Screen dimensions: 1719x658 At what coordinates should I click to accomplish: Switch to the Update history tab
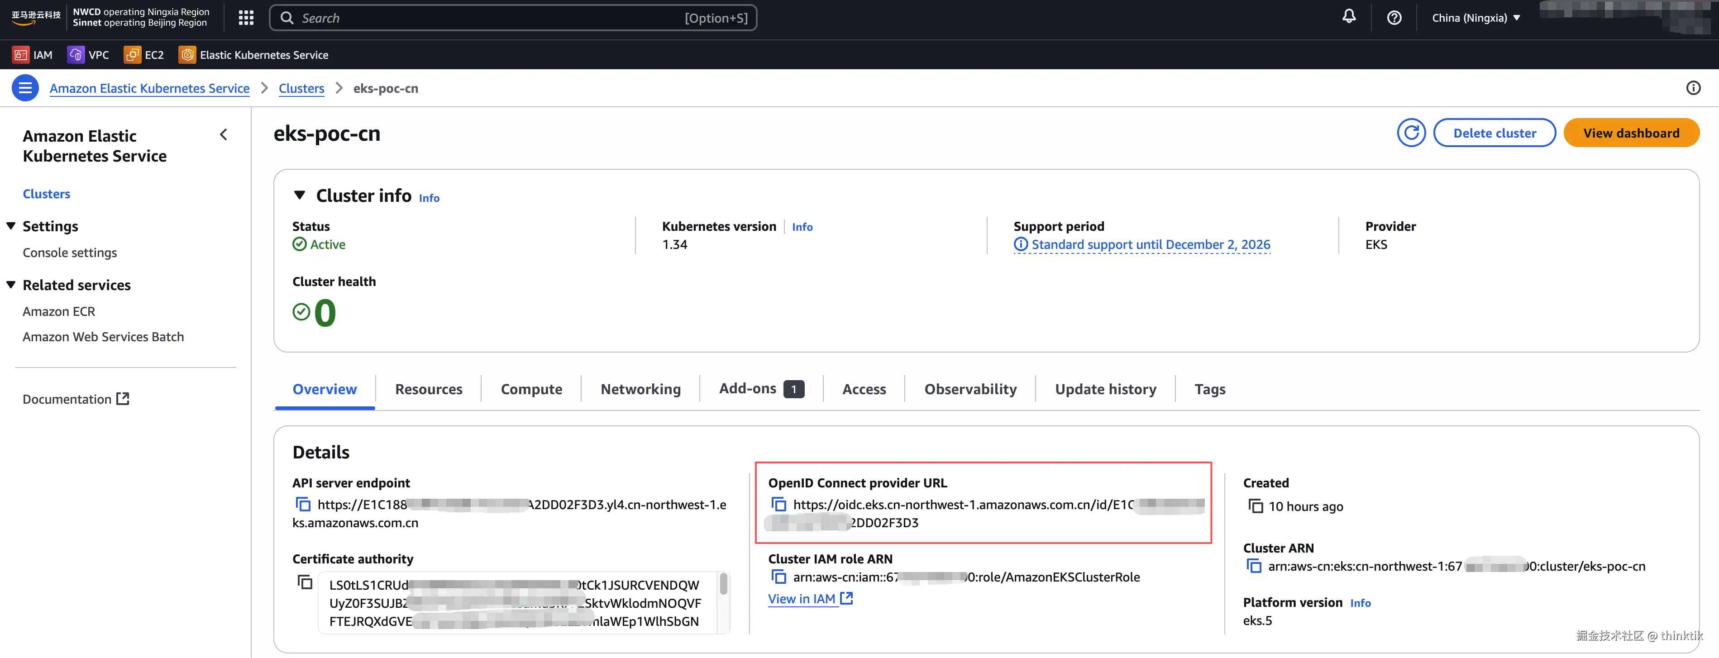coord(1105,389)
